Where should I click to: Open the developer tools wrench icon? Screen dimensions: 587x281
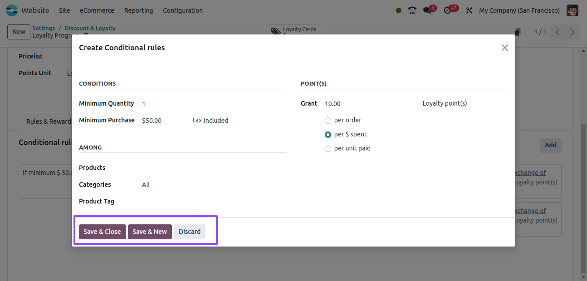(469, 10)
